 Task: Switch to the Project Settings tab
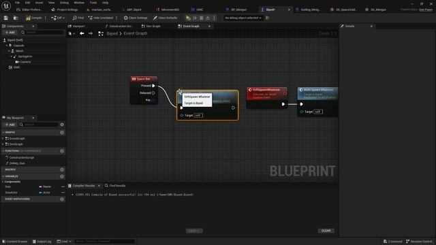[x=65, y=10]
